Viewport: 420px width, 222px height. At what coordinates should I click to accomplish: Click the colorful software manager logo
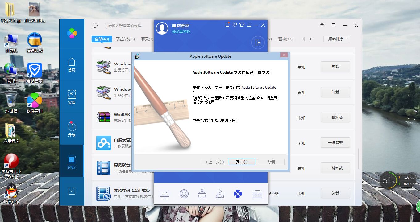(x=72, y=33)
